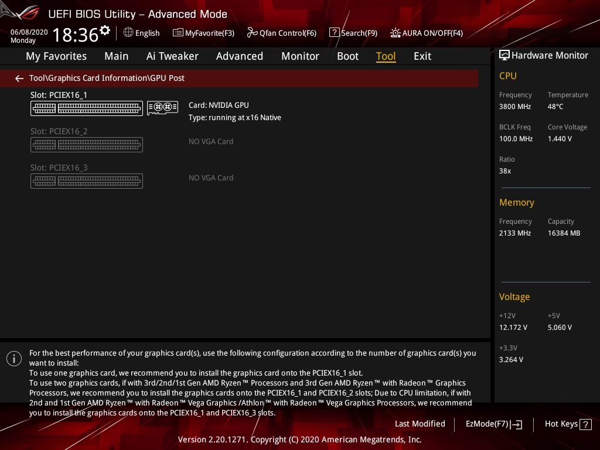Toggle AURA ON/OFF light icon

[x=396, y=33]
